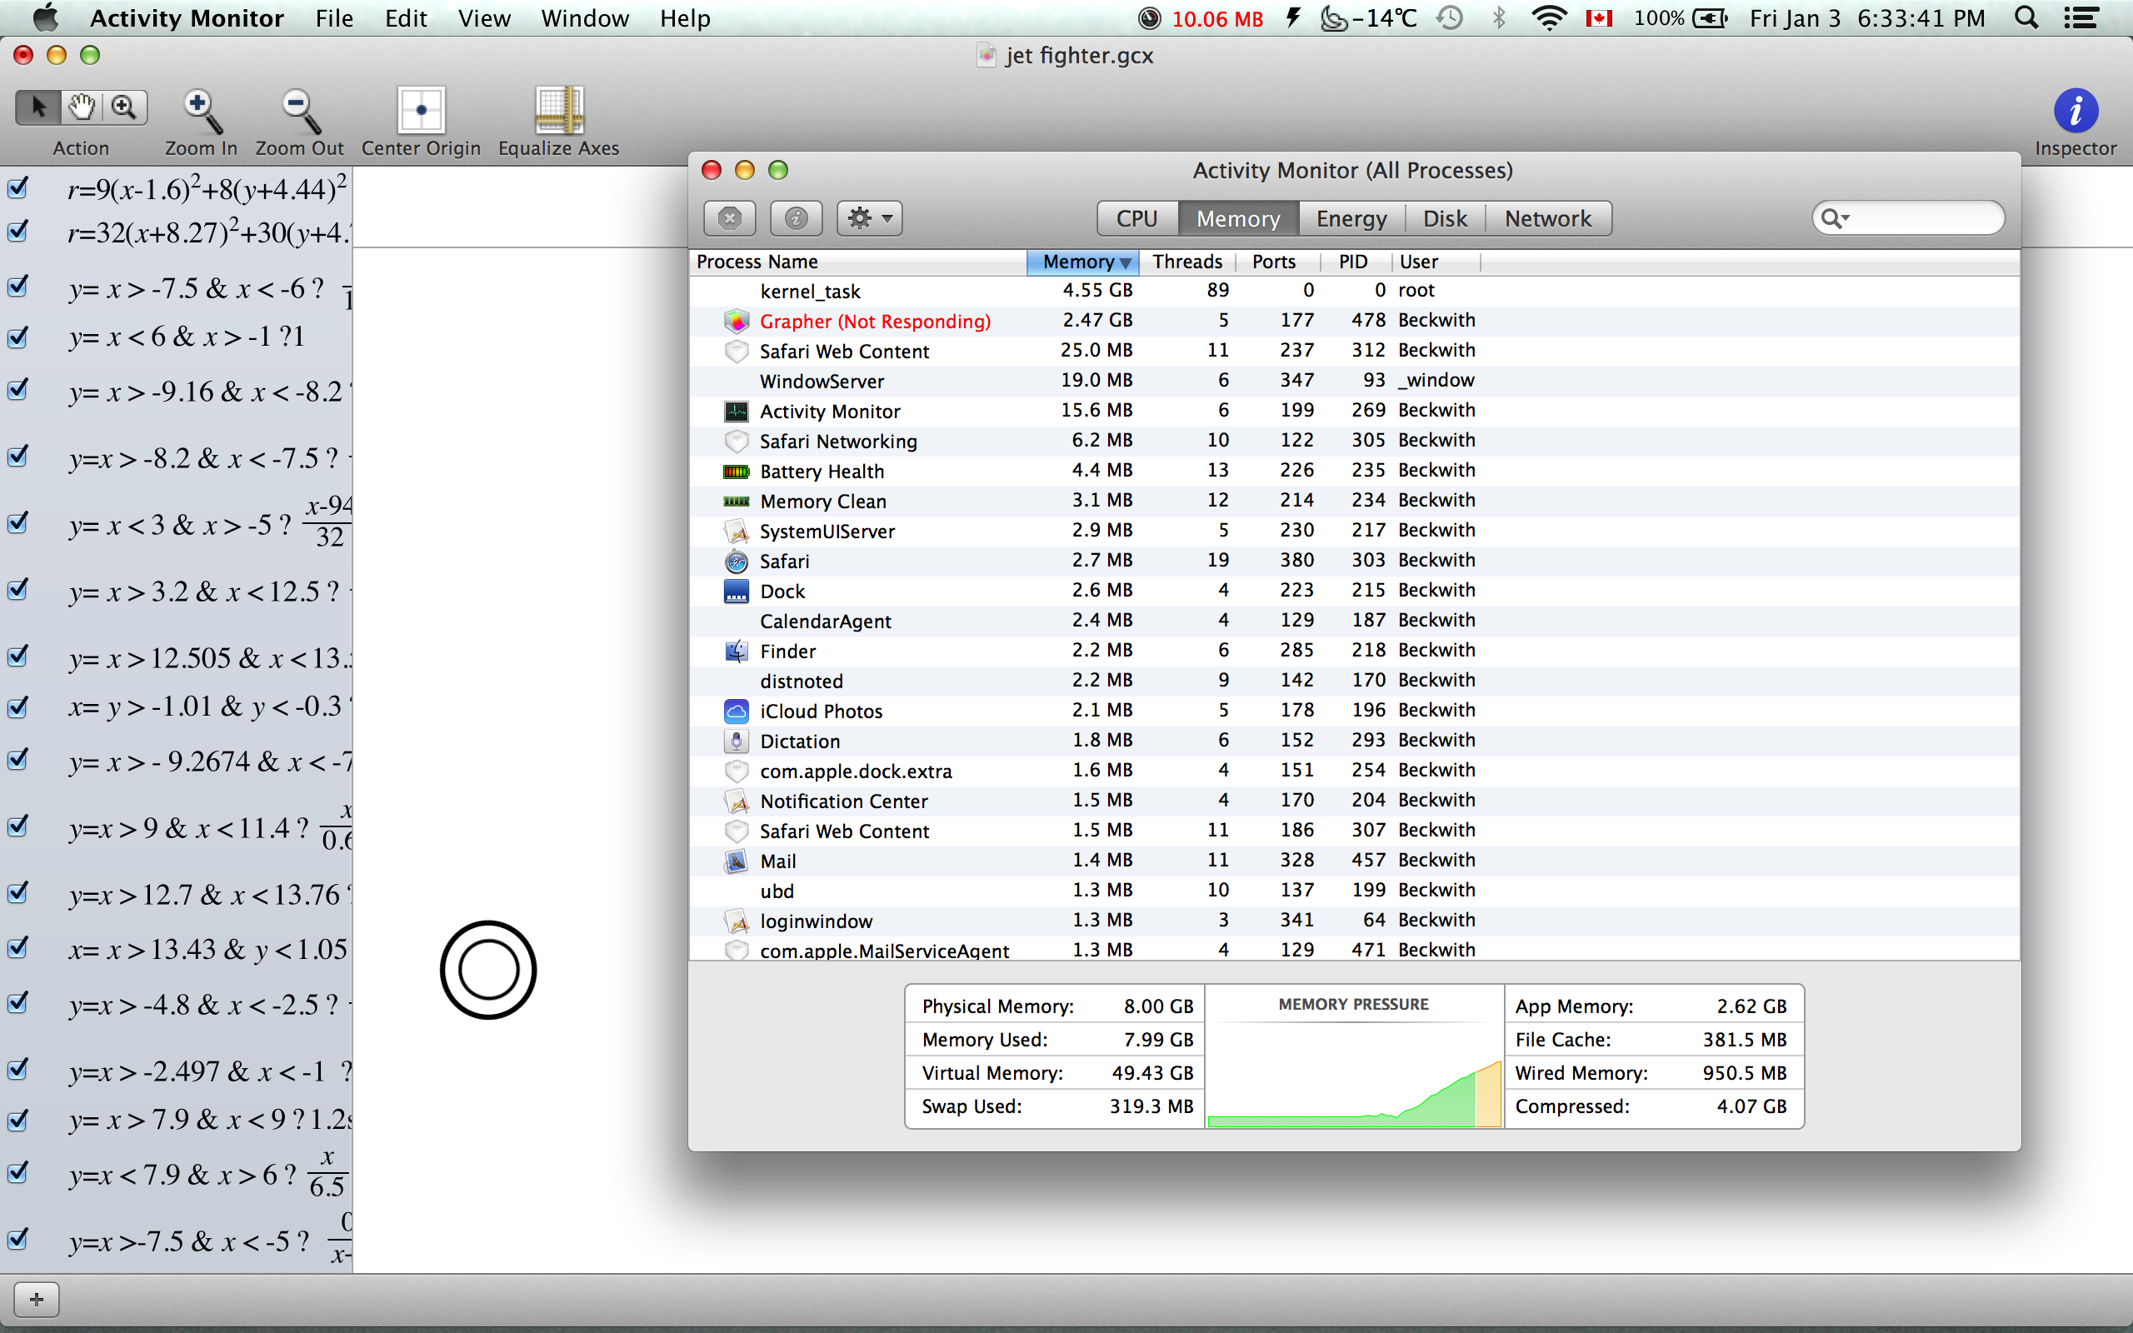The image size is (2133, 1333).
Task: Toggle checkbox for y=x>-8.2 & x<-7.5
Action: (17, 455)
